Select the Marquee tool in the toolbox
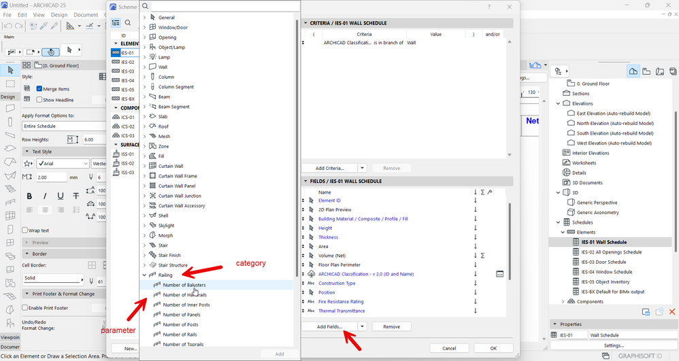This screenshot has height=361, width=679. [10, 84]
